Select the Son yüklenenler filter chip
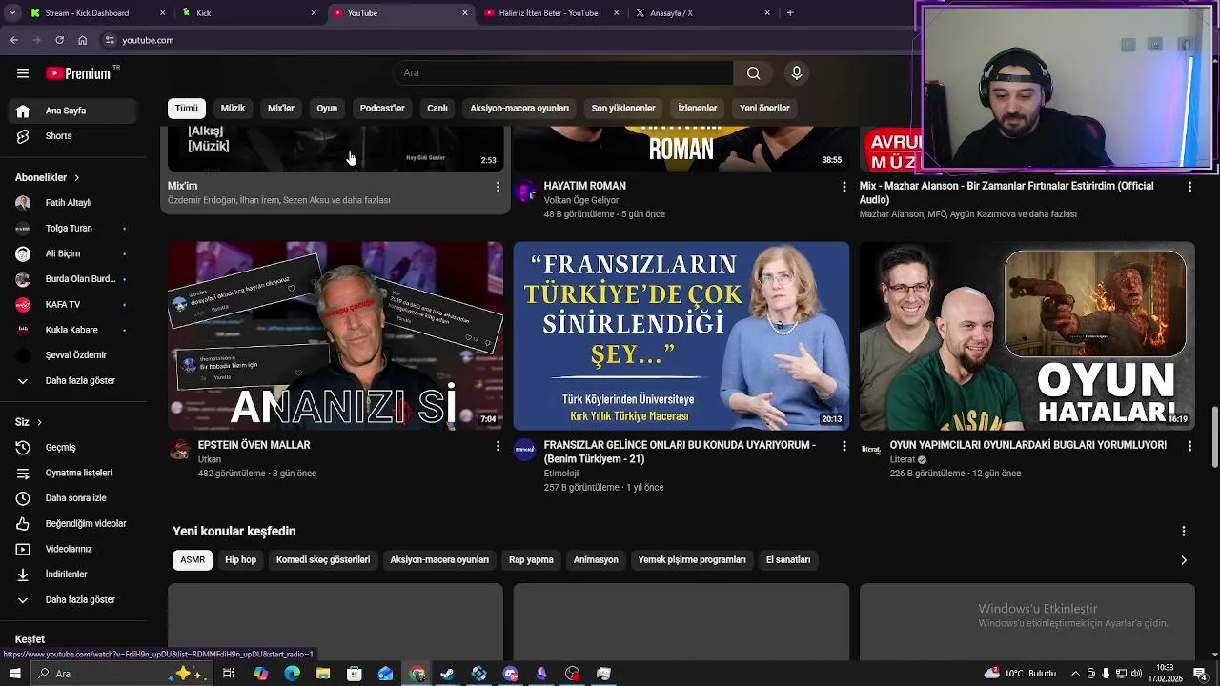Screen dimensions: 1220x686 [623, 109]
